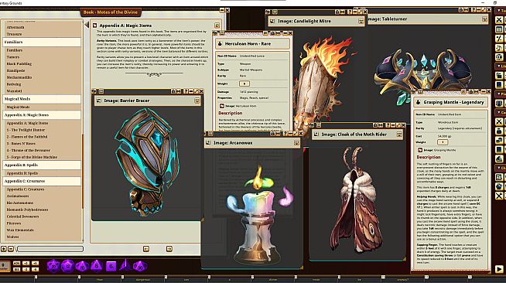Open menu icon on Barrier Bracer title bar
The image size is (506, 283).
[x=197, y=101]
